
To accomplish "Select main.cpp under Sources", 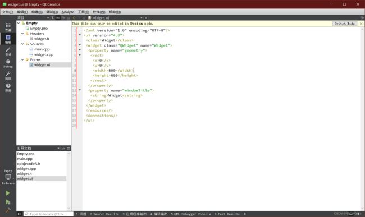I will (42, 49).
